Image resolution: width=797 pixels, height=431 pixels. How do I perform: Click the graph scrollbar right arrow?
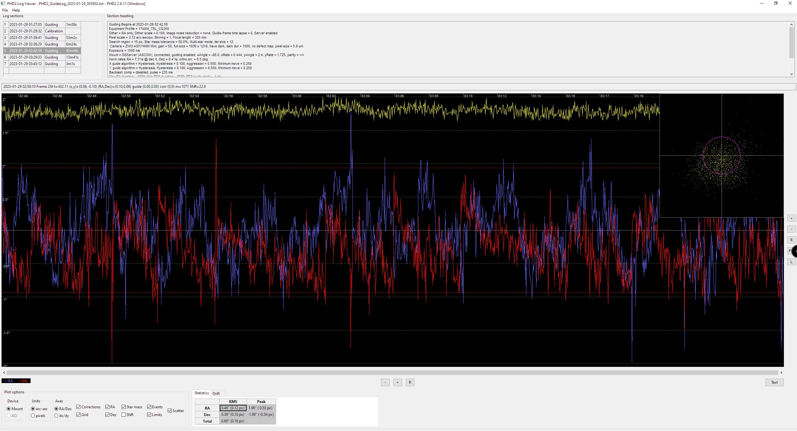coord(781,372)
